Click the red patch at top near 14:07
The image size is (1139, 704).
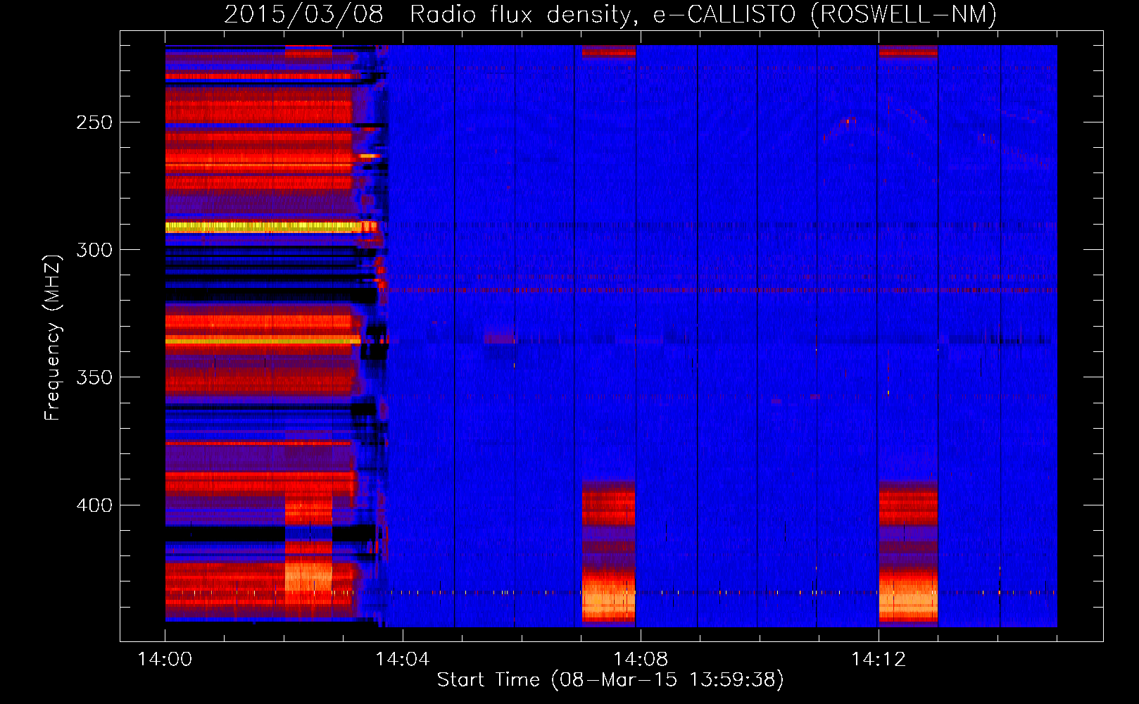(609, 51)
